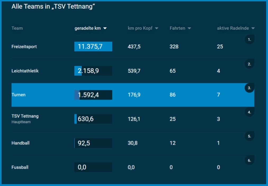Viewport: 268px width, 186px height.
Task: Sort by km pro Kopf arrow
Action: click(157, 28)
